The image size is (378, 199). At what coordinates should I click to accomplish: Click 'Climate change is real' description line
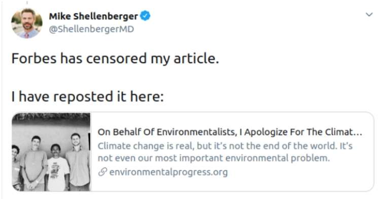point(225,146)
